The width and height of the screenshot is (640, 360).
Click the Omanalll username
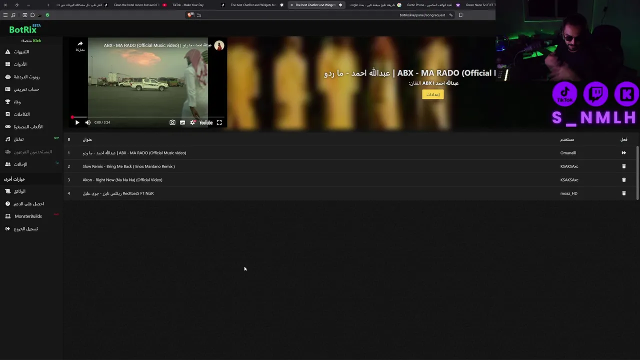[x=568, y=153]
